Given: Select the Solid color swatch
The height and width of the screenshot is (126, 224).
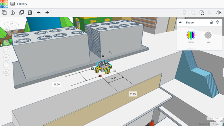Looking at the screenshot, I should coord(191,35).
